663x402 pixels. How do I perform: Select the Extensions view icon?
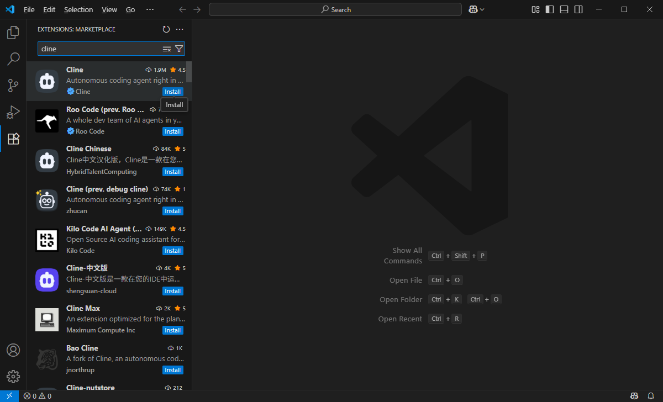coord(13,139)
